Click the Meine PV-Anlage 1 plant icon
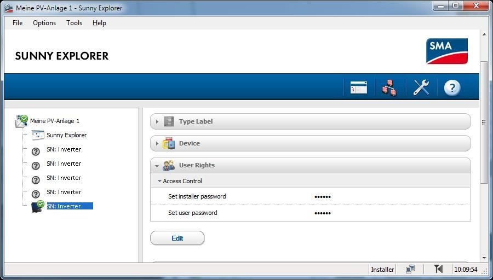 click(21, 121)
